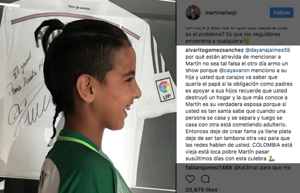This screenshot has height=193, width=300.
Task: Select the highlighted alvaritogomezsanchez comment text
Action: coord(238,104)
